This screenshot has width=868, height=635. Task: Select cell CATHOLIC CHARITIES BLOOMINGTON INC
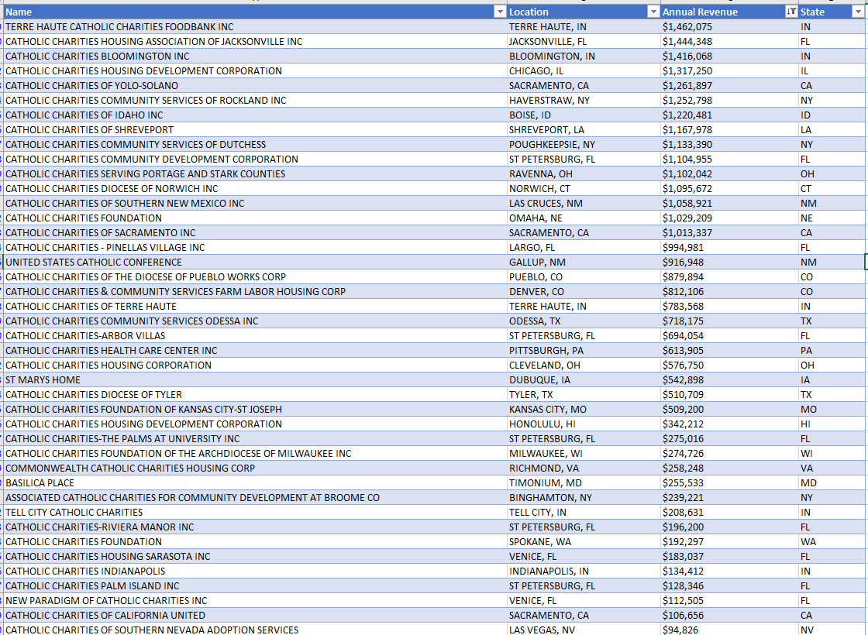point(255,57)
